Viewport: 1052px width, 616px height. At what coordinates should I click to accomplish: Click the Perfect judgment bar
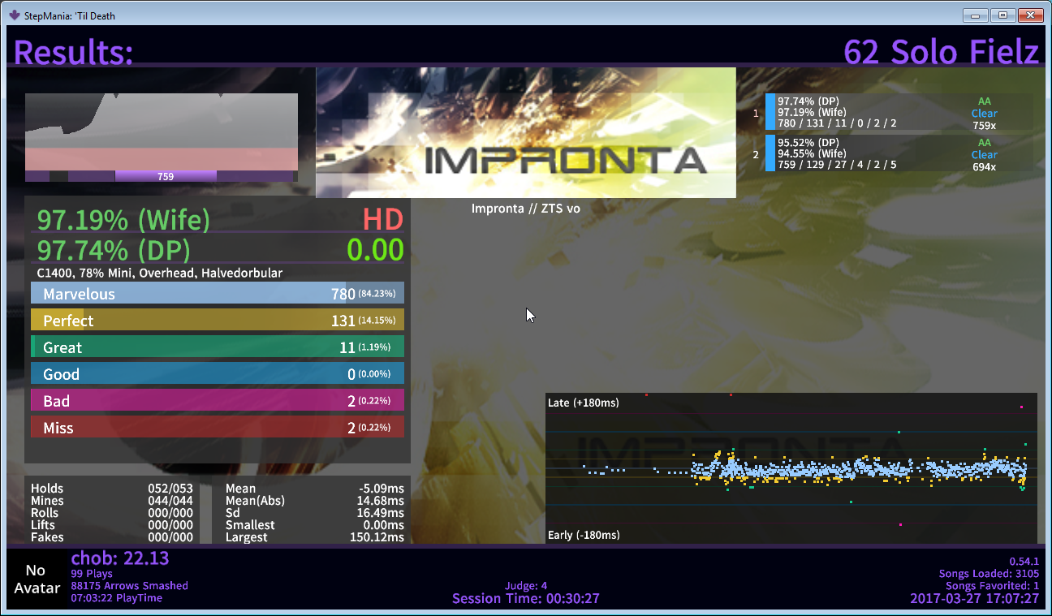217,321
